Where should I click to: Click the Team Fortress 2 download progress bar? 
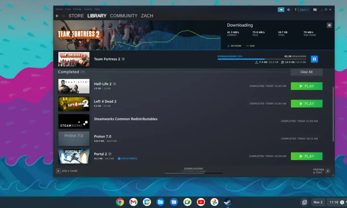click(x=262, y=59)
